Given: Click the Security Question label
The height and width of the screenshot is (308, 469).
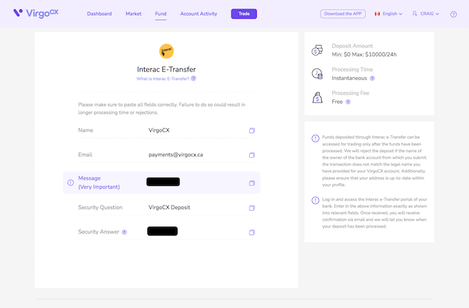Looking at the screenshot, I should [x=100, y=207].
